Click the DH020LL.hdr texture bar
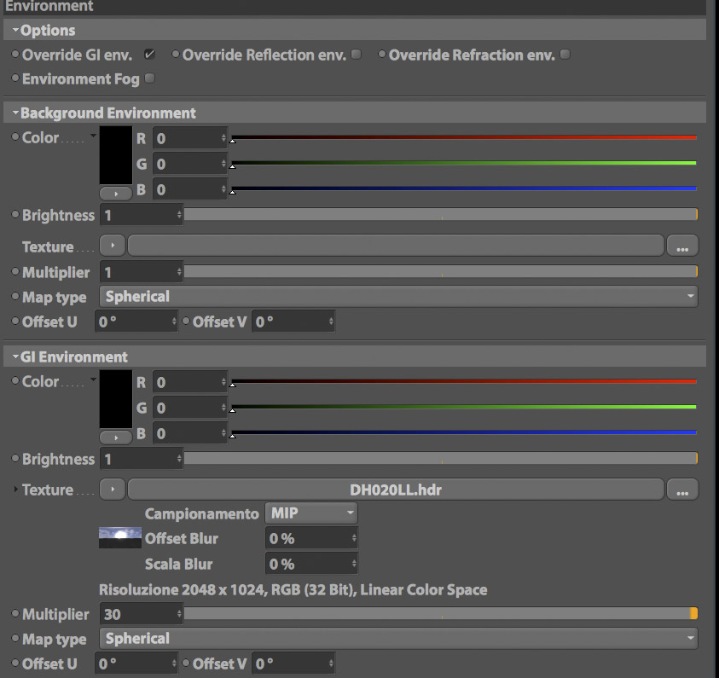 point(396,490)
